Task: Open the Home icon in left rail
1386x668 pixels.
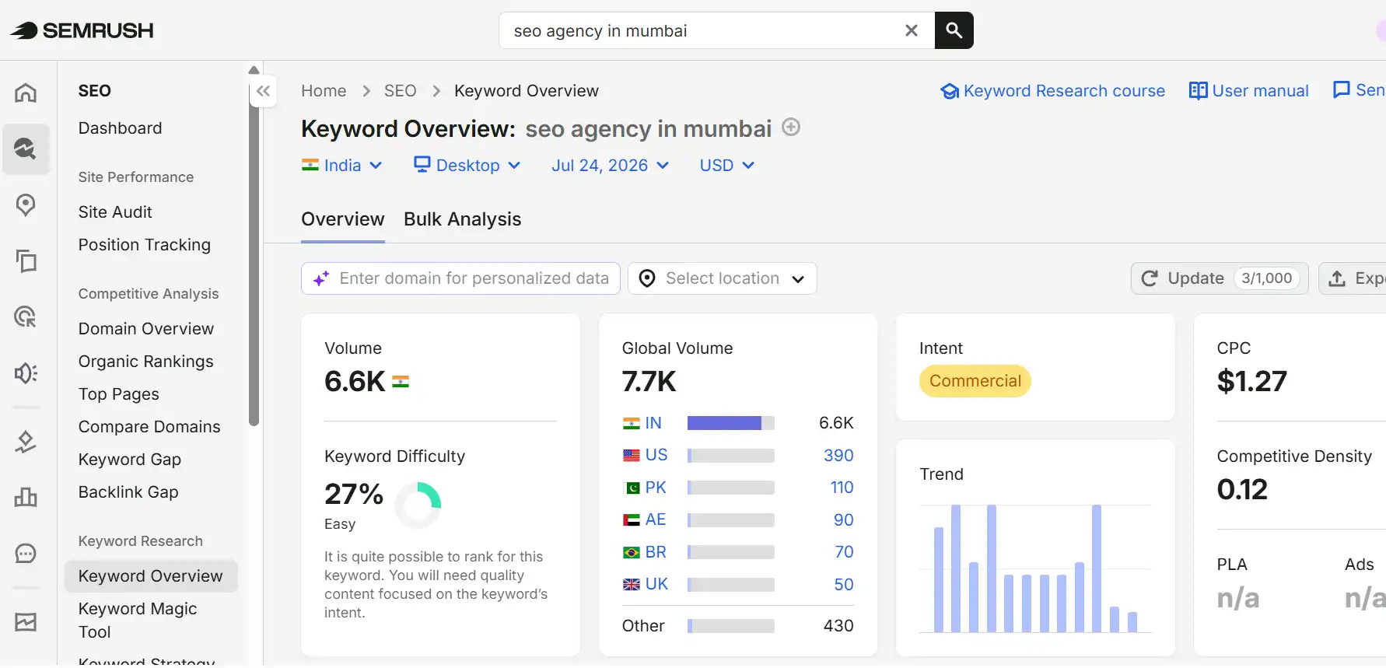Action: coord(26,93)
